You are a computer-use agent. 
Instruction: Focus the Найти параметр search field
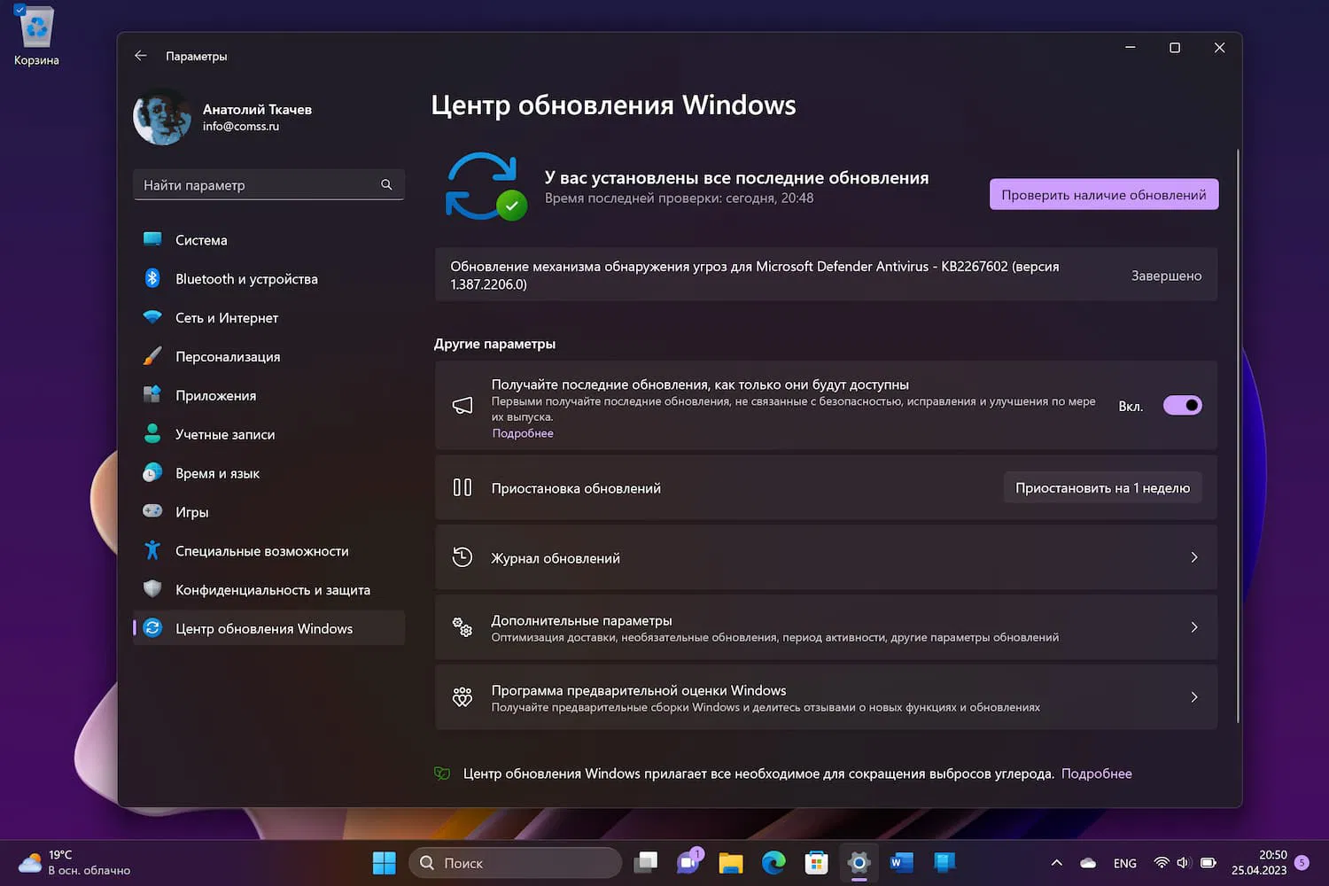[268, 184]
